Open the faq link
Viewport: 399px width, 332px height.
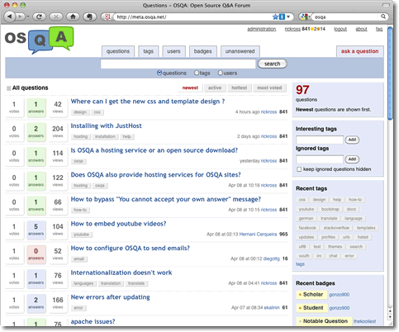[x=379, y=29]
